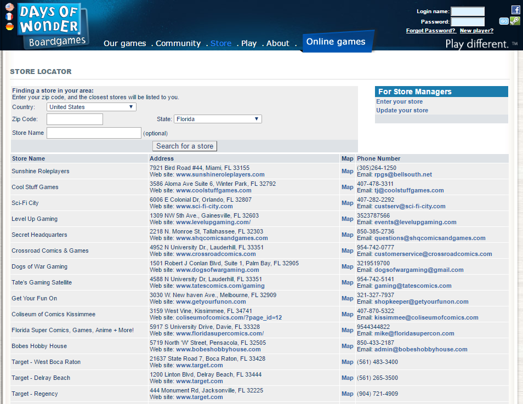Open the Play menu

pos(249,43)
